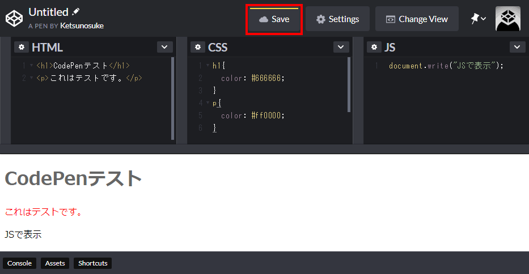529x274 pixels.
Task: Place cursor in document.write JS line
Action: (446, 66)
